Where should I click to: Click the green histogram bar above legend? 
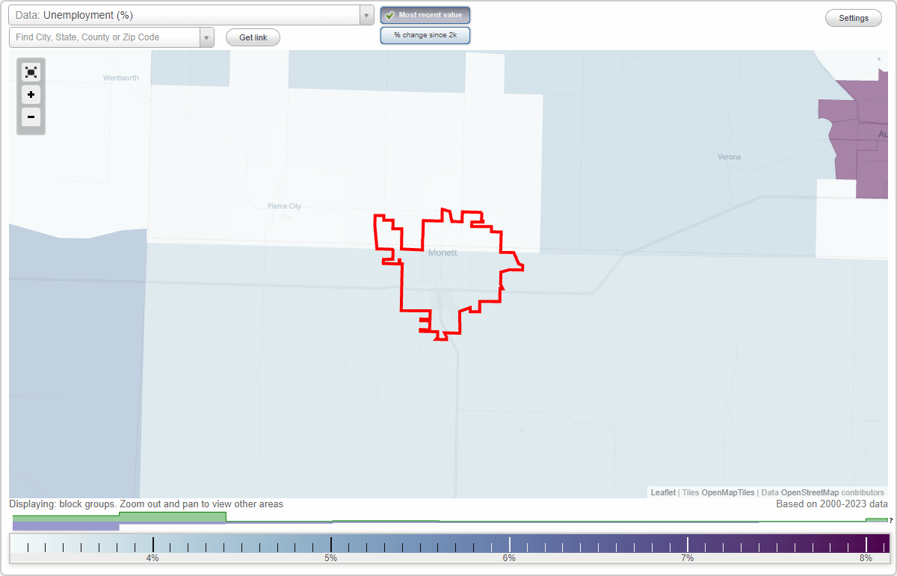172,516
